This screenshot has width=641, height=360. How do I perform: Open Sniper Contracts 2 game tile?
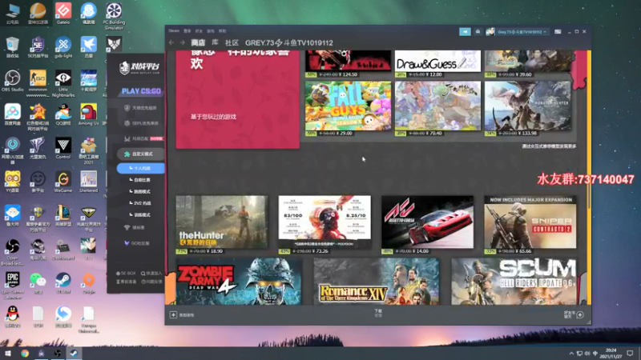pyautogui.click(x=530, y=222)
